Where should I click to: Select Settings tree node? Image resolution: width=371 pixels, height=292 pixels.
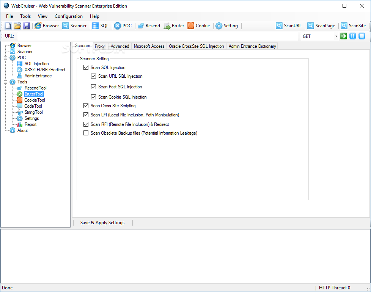point(31,118)
